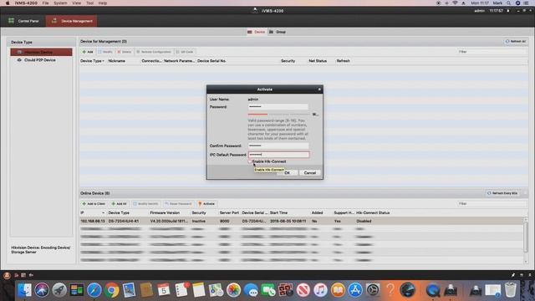Click the managed devices Filter field
535x301 pixels.
(x=492, y=52)
